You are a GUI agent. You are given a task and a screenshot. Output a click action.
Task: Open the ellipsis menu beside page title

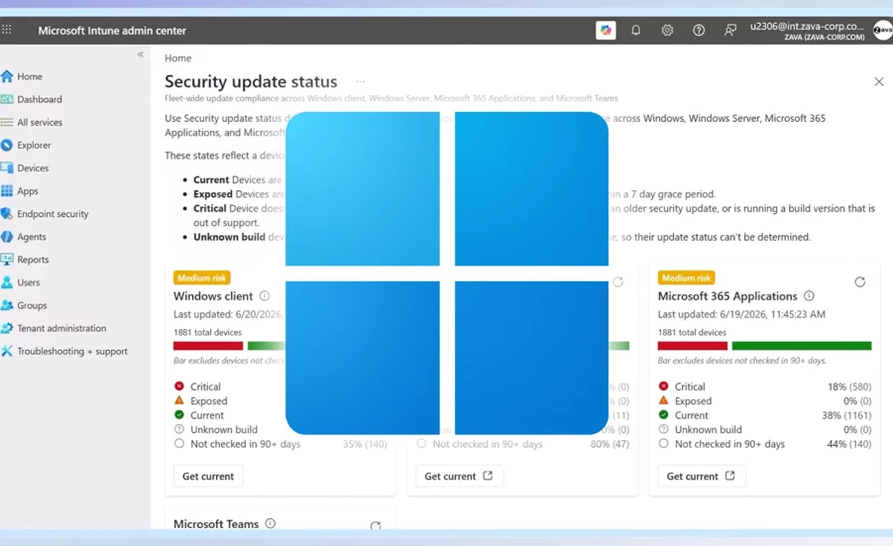click(x=361, y=81)
